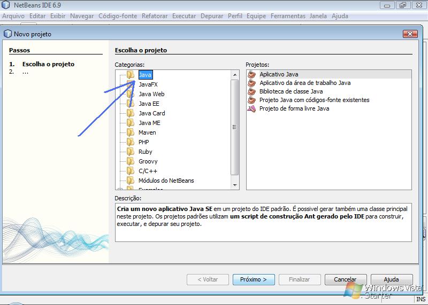Choose Projeto Java com códigos-fonte existentes
The width and height of the screenshot is (428, 305).
pos(314,100)
